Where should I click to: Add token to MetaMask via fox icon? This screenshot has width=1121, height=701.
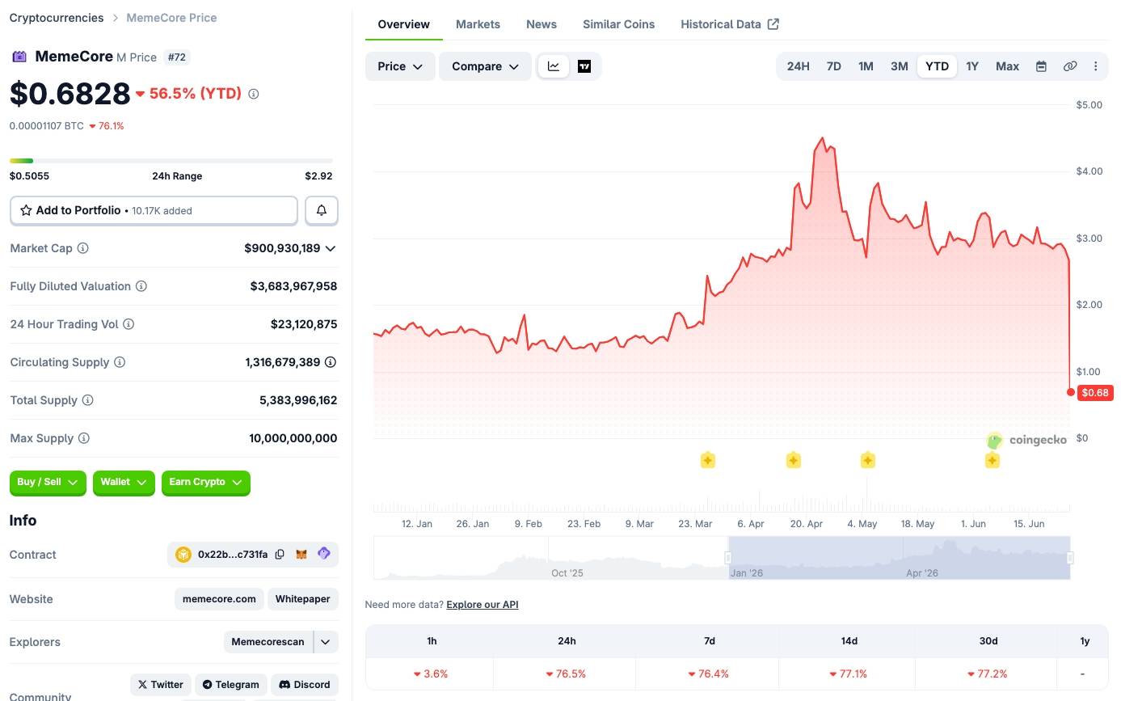pos(301,555)
